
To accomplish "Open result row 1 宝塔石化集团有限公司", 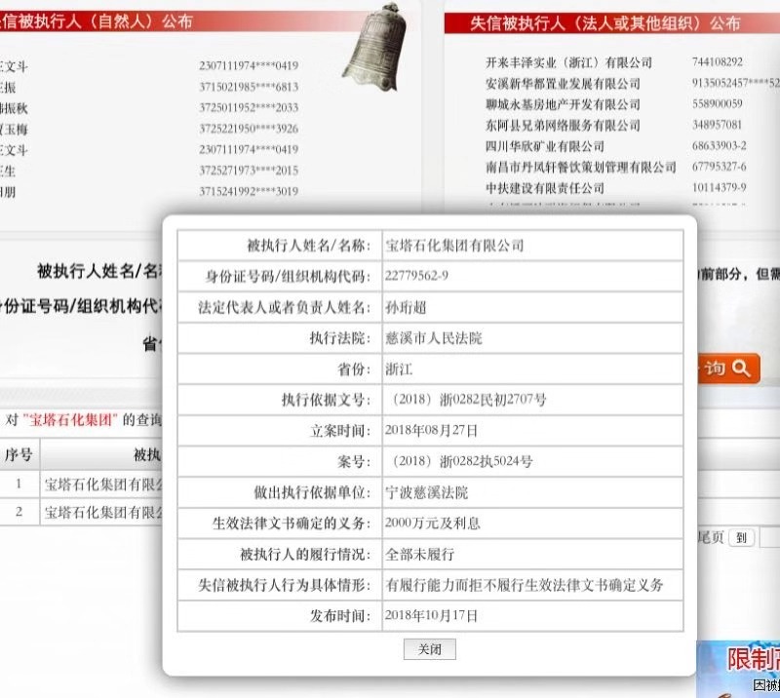I will (103, 485).
